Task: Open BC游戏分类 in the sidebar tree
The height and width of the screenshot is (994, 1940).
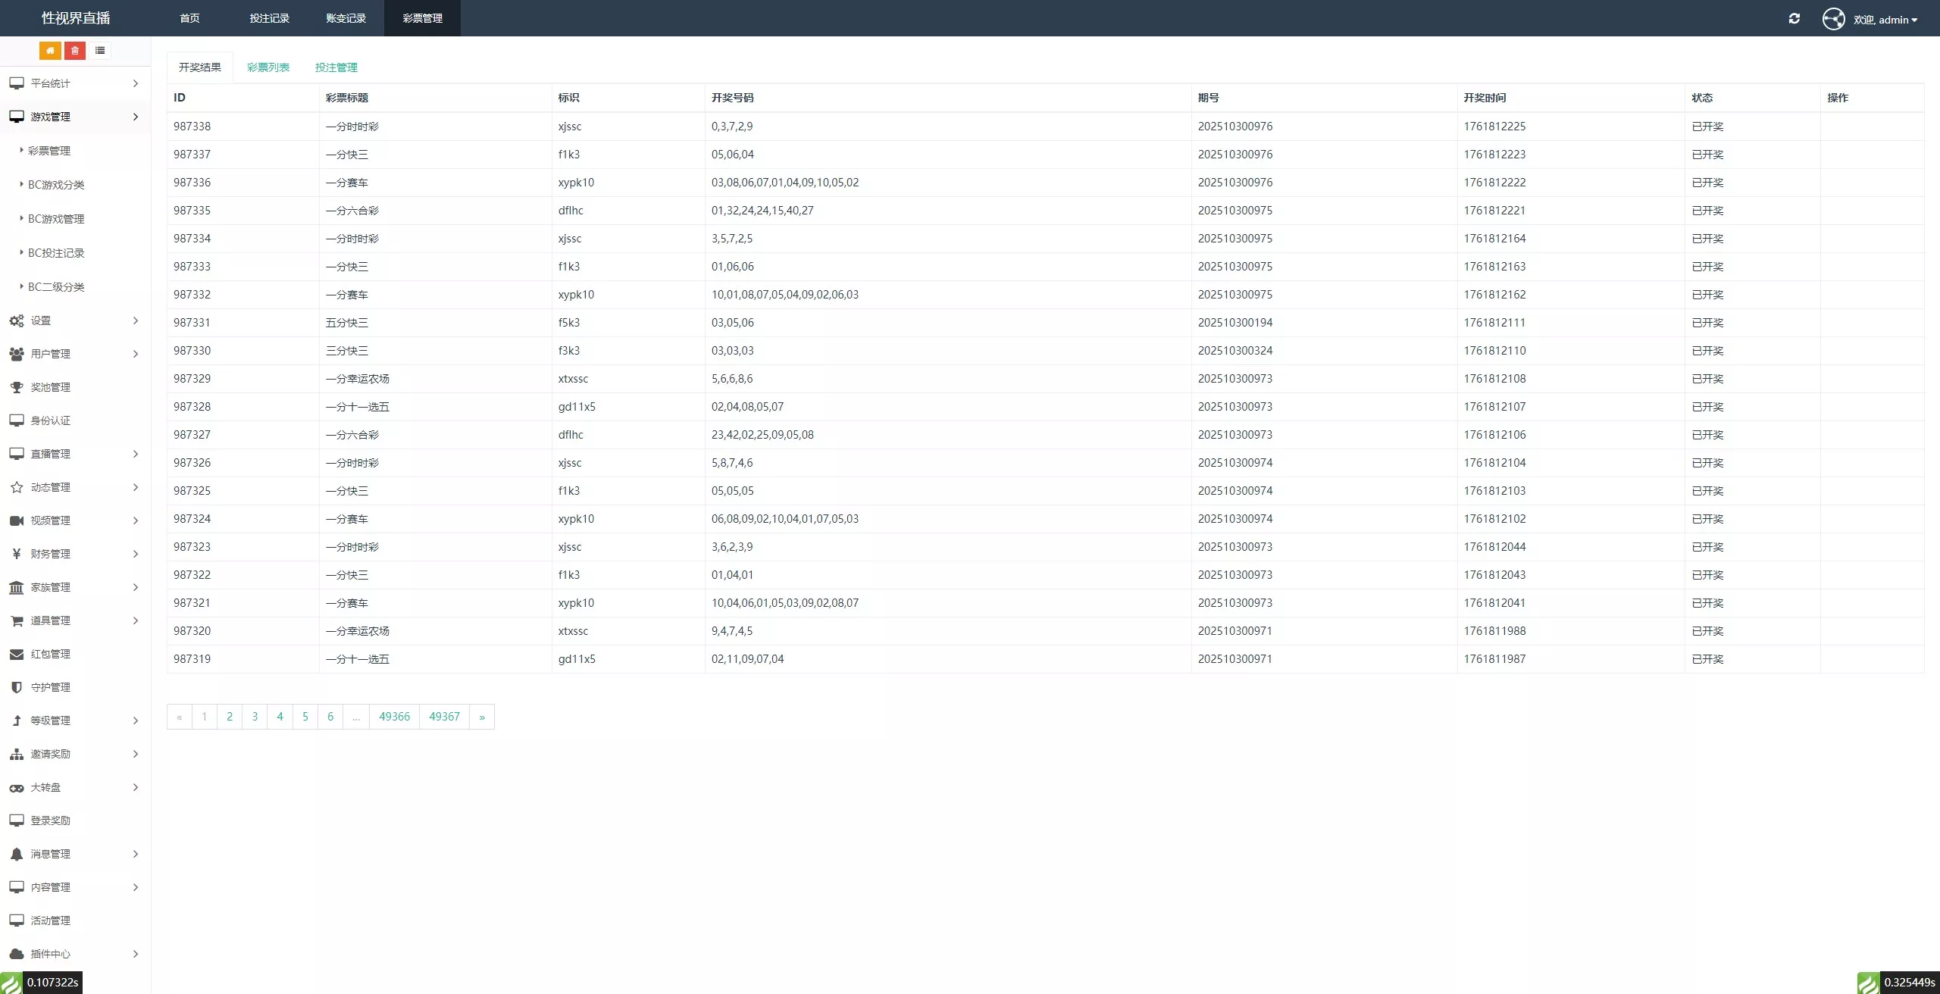Action: click(56, 185)
